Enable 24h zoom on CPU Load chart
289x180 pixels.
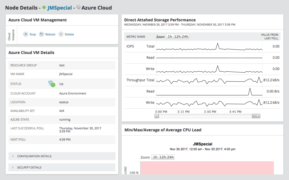(x=170, y=157)
